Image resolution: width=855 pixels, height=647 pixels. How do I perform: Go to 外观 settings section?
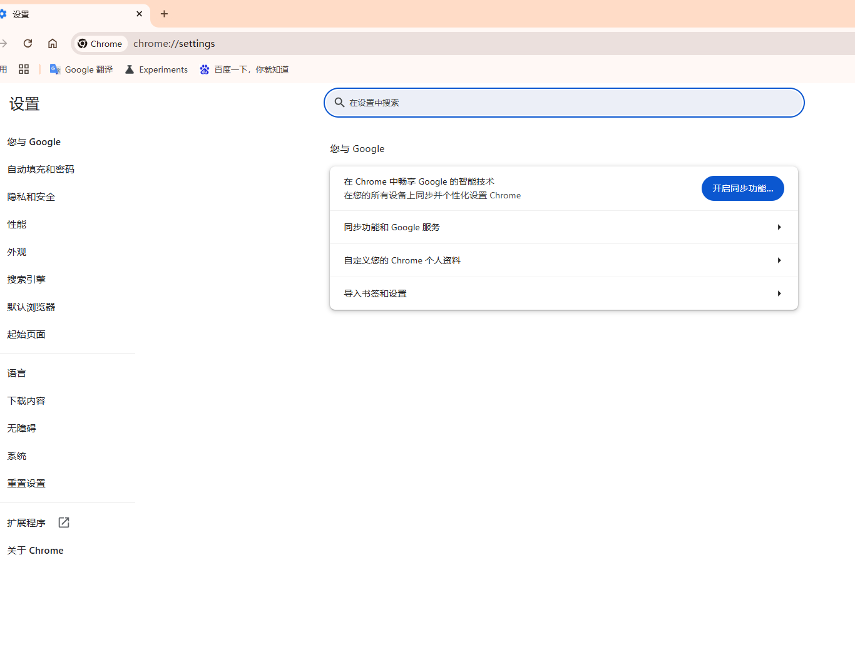[17, 252]
